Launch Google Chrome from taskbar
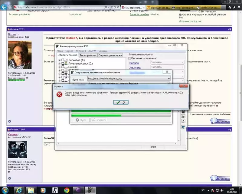 (67, 190)
